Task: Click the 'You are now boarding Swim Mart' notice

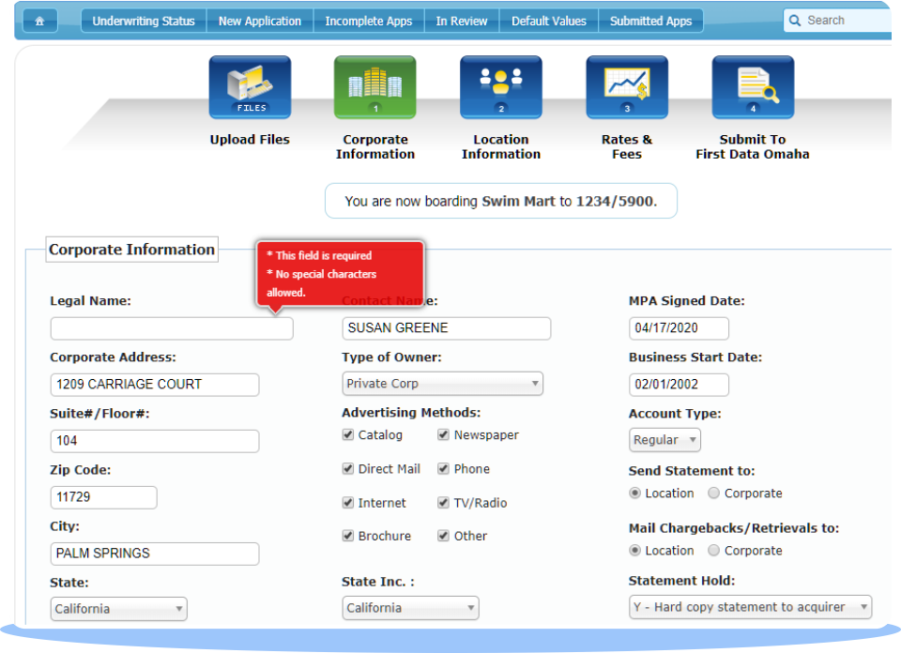Action: tap(501, 201)
